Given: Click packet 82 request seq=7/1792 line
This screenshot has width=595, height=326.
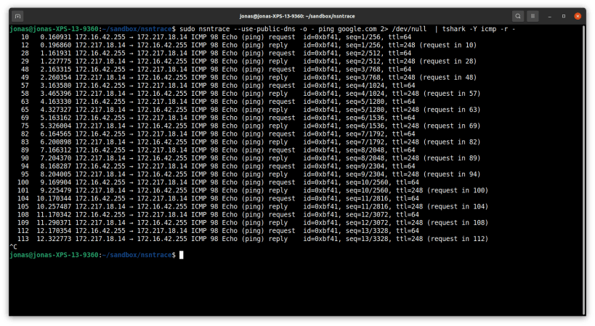Looking at the screenshot, I should (218, 134).
